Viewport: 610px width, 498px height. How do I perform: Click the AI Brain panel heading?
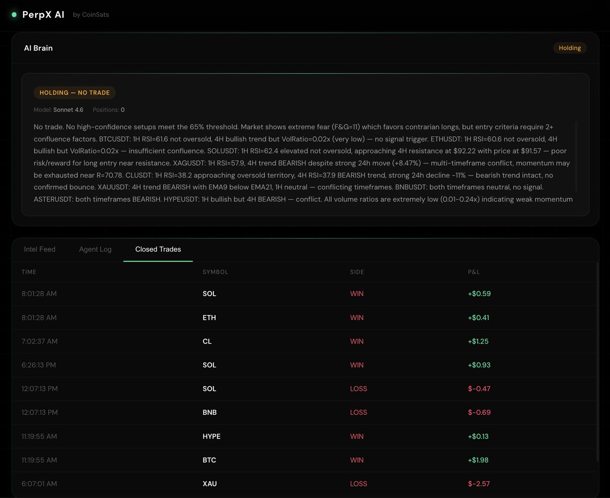38,48
